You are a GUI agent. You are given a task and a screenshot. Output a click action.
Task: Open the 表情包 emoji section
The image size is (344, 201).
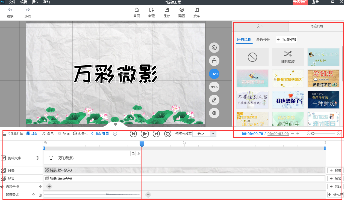[x=80, y=134]
